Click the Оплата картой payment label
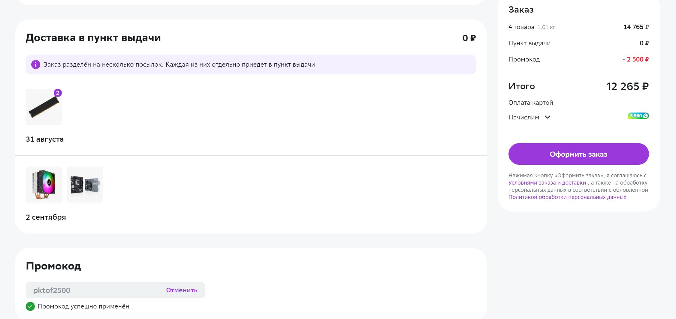Viewport: 676px width, 319px height. [x=530, y=103]
